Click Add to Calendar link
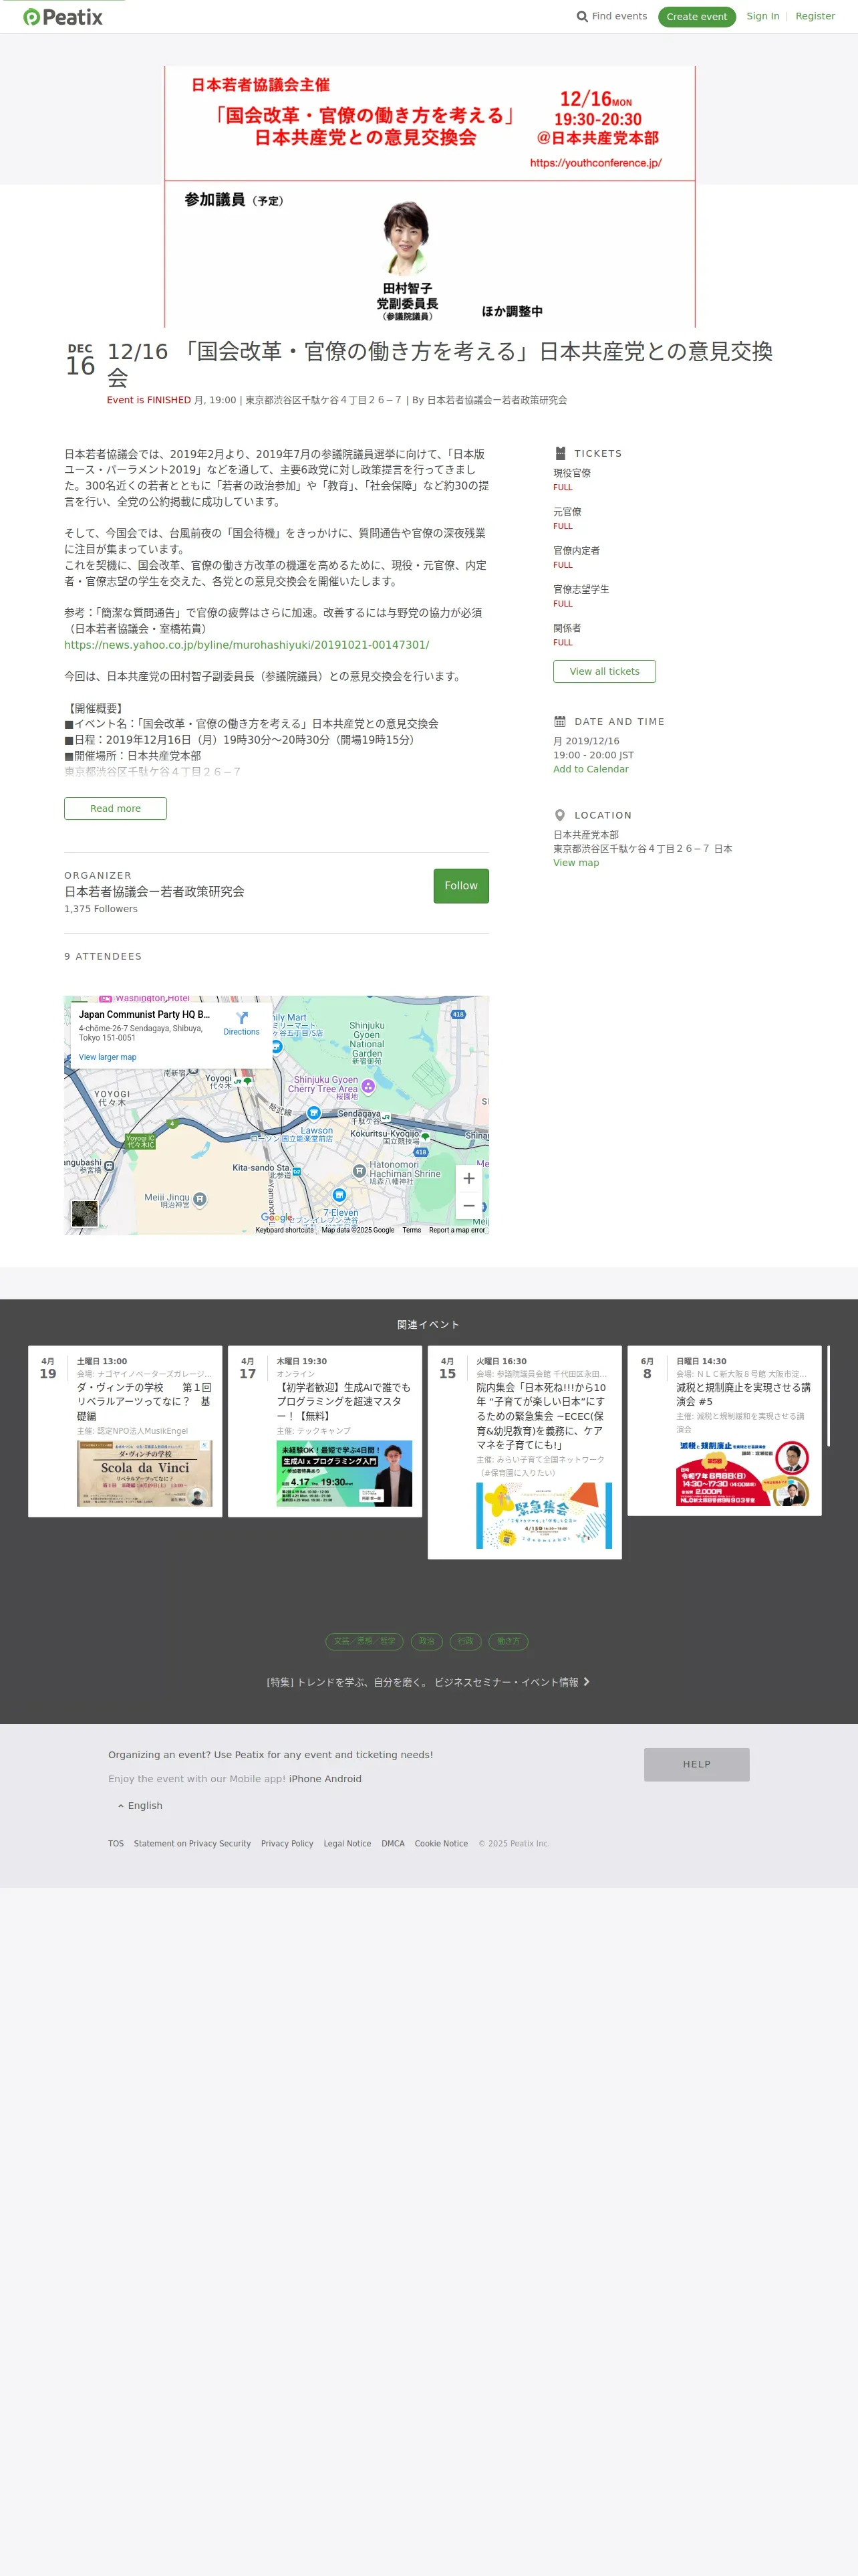This screenshot has height=2576, width=858. click(590, 769)
